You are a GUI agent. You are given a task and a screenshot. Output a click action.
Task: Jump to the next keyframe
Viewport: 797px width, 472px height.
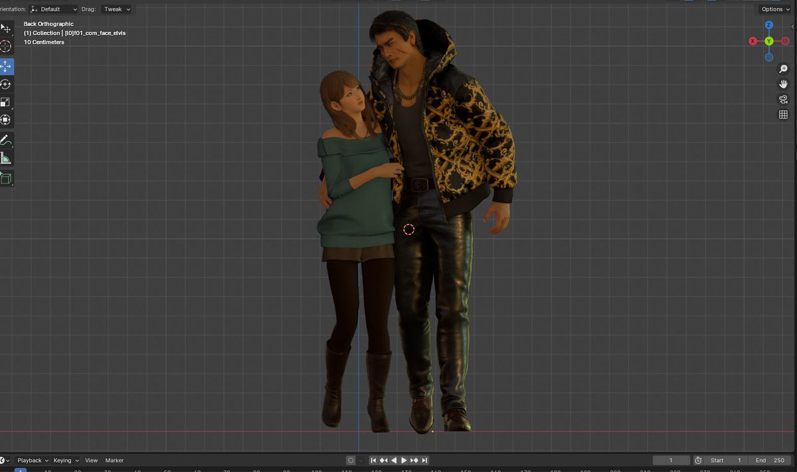(414, 460)
